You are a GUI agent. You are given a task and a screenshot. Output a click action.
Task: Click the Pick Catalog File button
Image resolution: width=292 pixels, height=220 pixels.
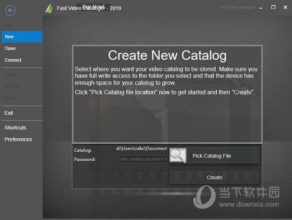tap(215, 155)
